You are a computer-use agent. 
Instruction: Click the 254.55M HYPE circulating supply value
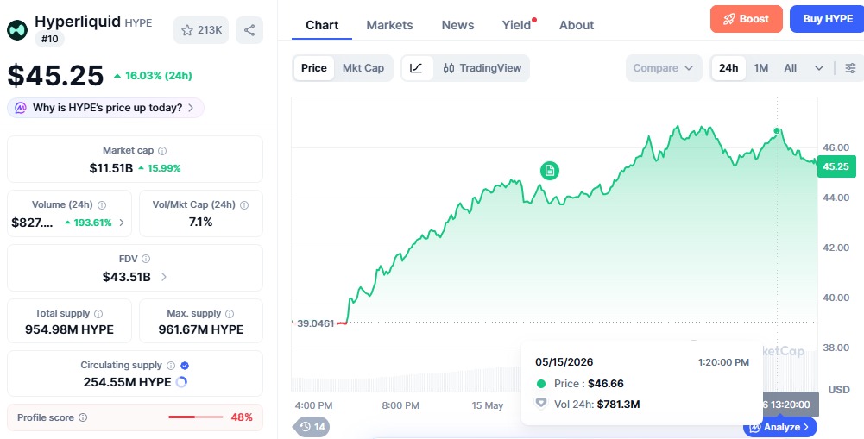click(127, 382)
